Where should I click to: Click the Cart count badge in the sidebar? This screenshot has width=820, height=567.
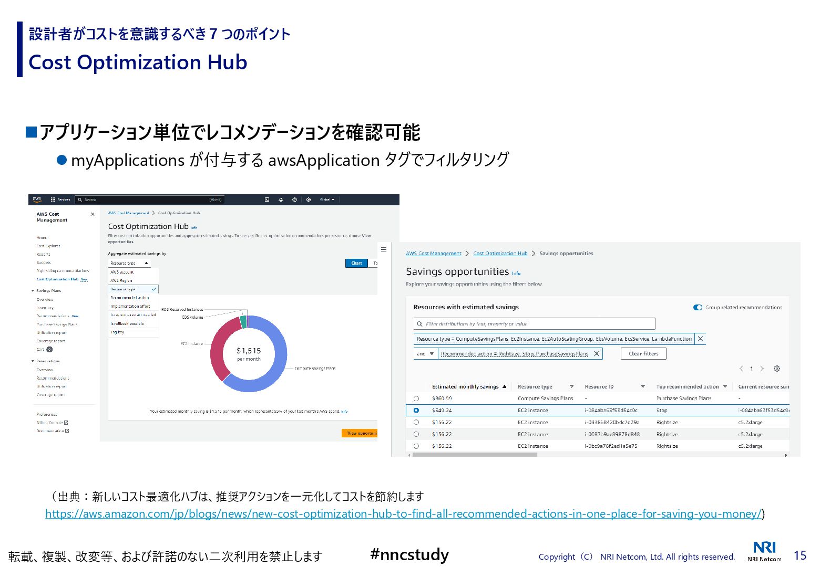pyautogui.click(x=49, y=349)
